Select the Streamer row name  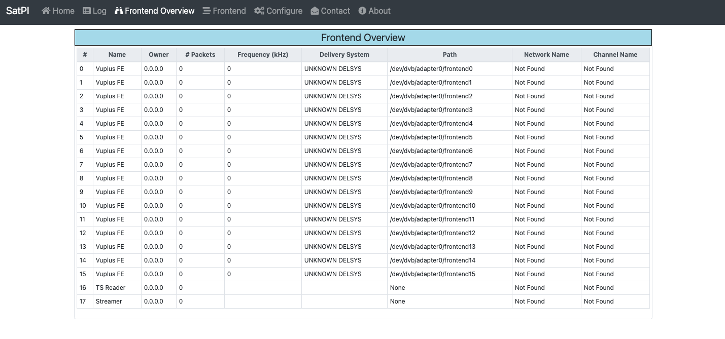click(109, 302)
